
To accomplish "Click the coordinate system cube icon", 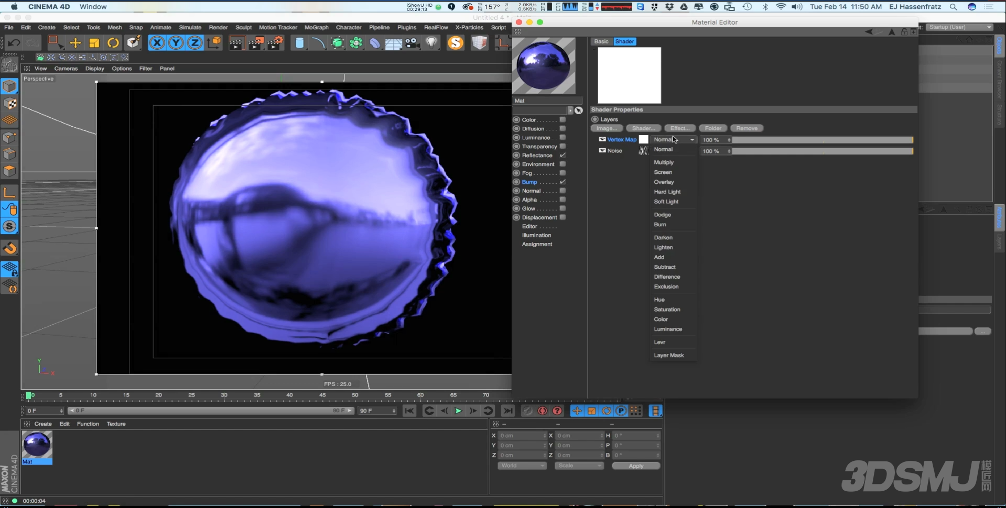I will click(x=214, y=43).
